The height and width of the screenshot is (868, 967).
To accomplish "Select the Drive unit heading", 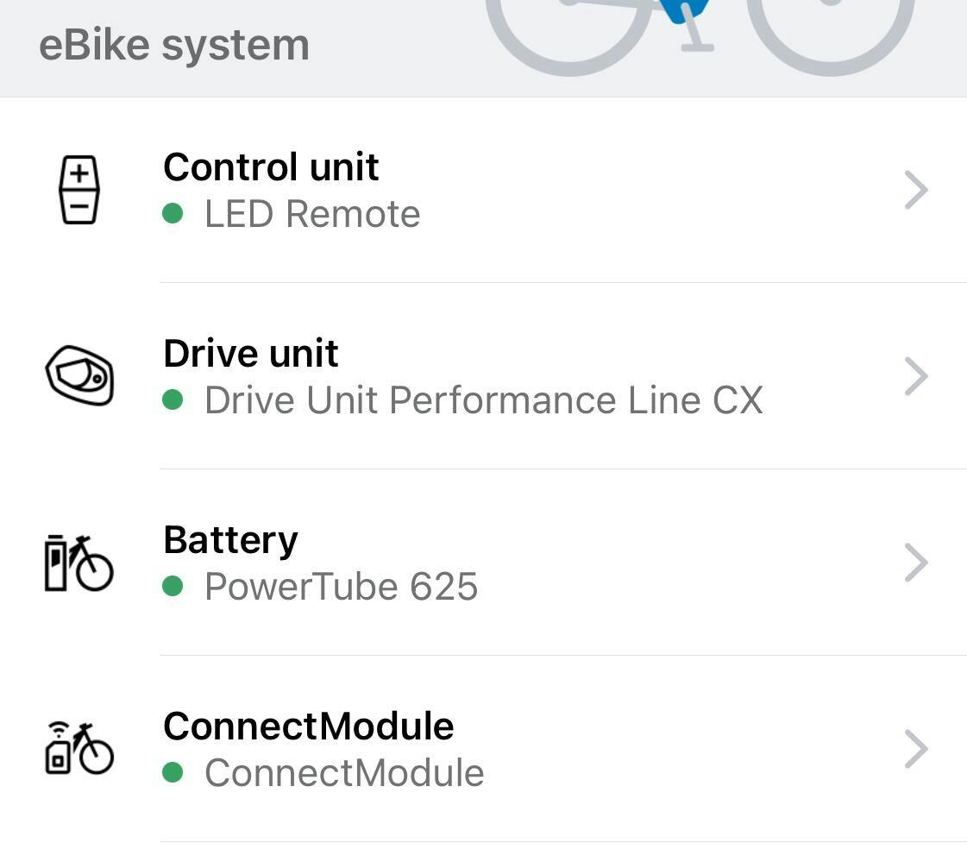I will pyautogui.click(x=251, y=353).
